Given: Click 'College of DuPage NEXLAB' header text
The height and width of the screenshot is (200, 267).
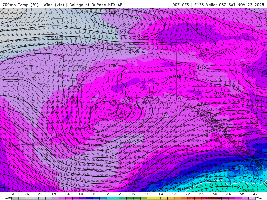Looking at the screenshot, I should click(96, 5).
